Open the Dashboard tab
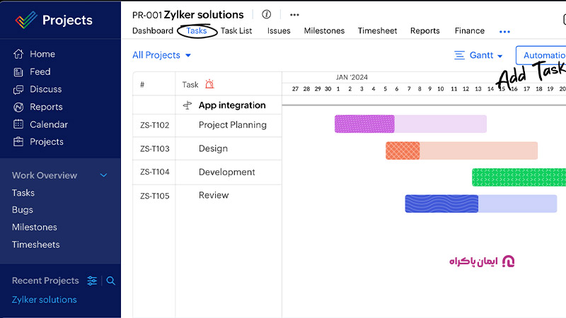Viewport: 566px width, 318px height. pyautogui.click(x=153, y=30)
